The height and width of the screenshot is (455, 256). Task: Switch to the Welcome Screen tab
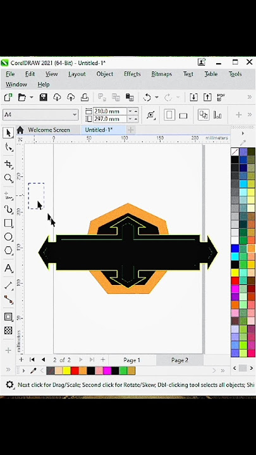49,130
